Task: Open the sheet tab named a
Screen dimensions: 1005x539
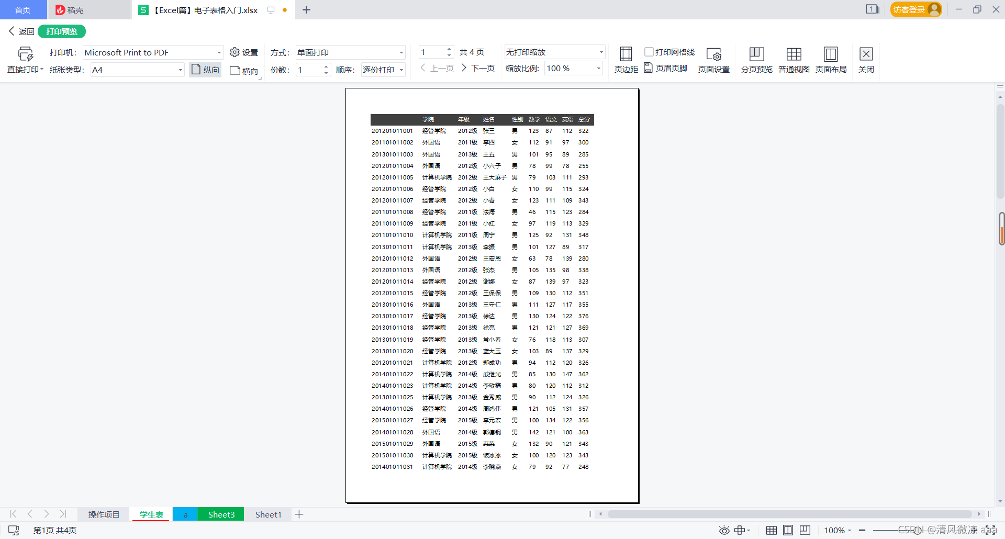Action: click(x=185, y=514)
